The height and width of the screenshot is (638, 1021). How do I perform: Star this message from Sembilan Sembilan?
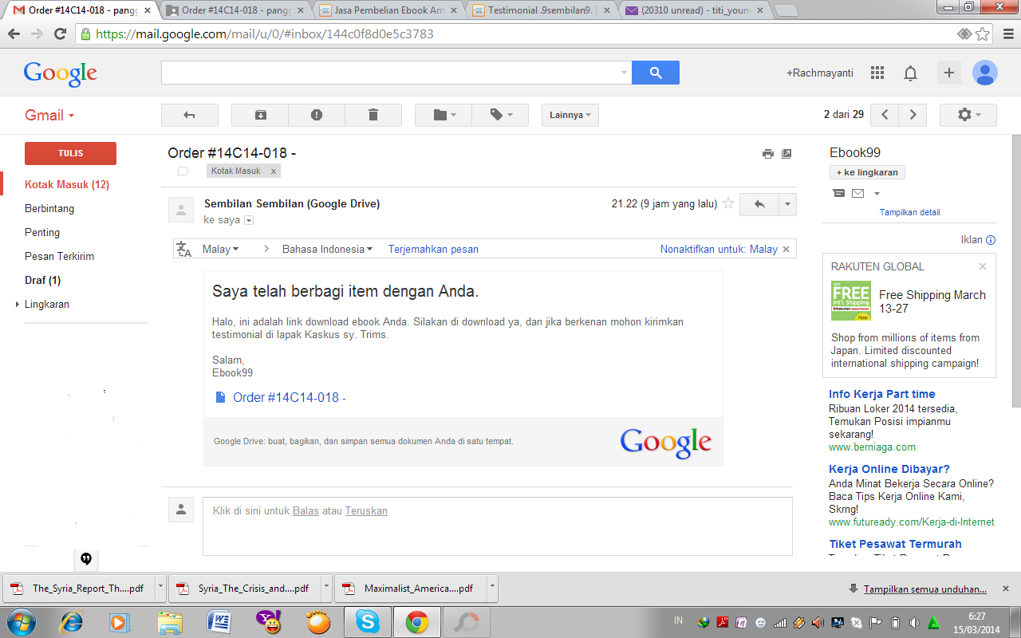[x=727, y=203]
